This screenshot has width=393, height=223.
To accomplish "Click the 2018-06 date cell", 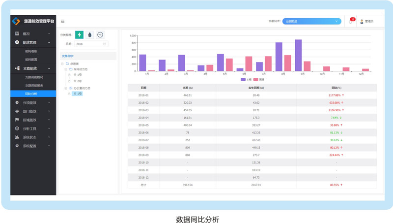I will point(143,132).
